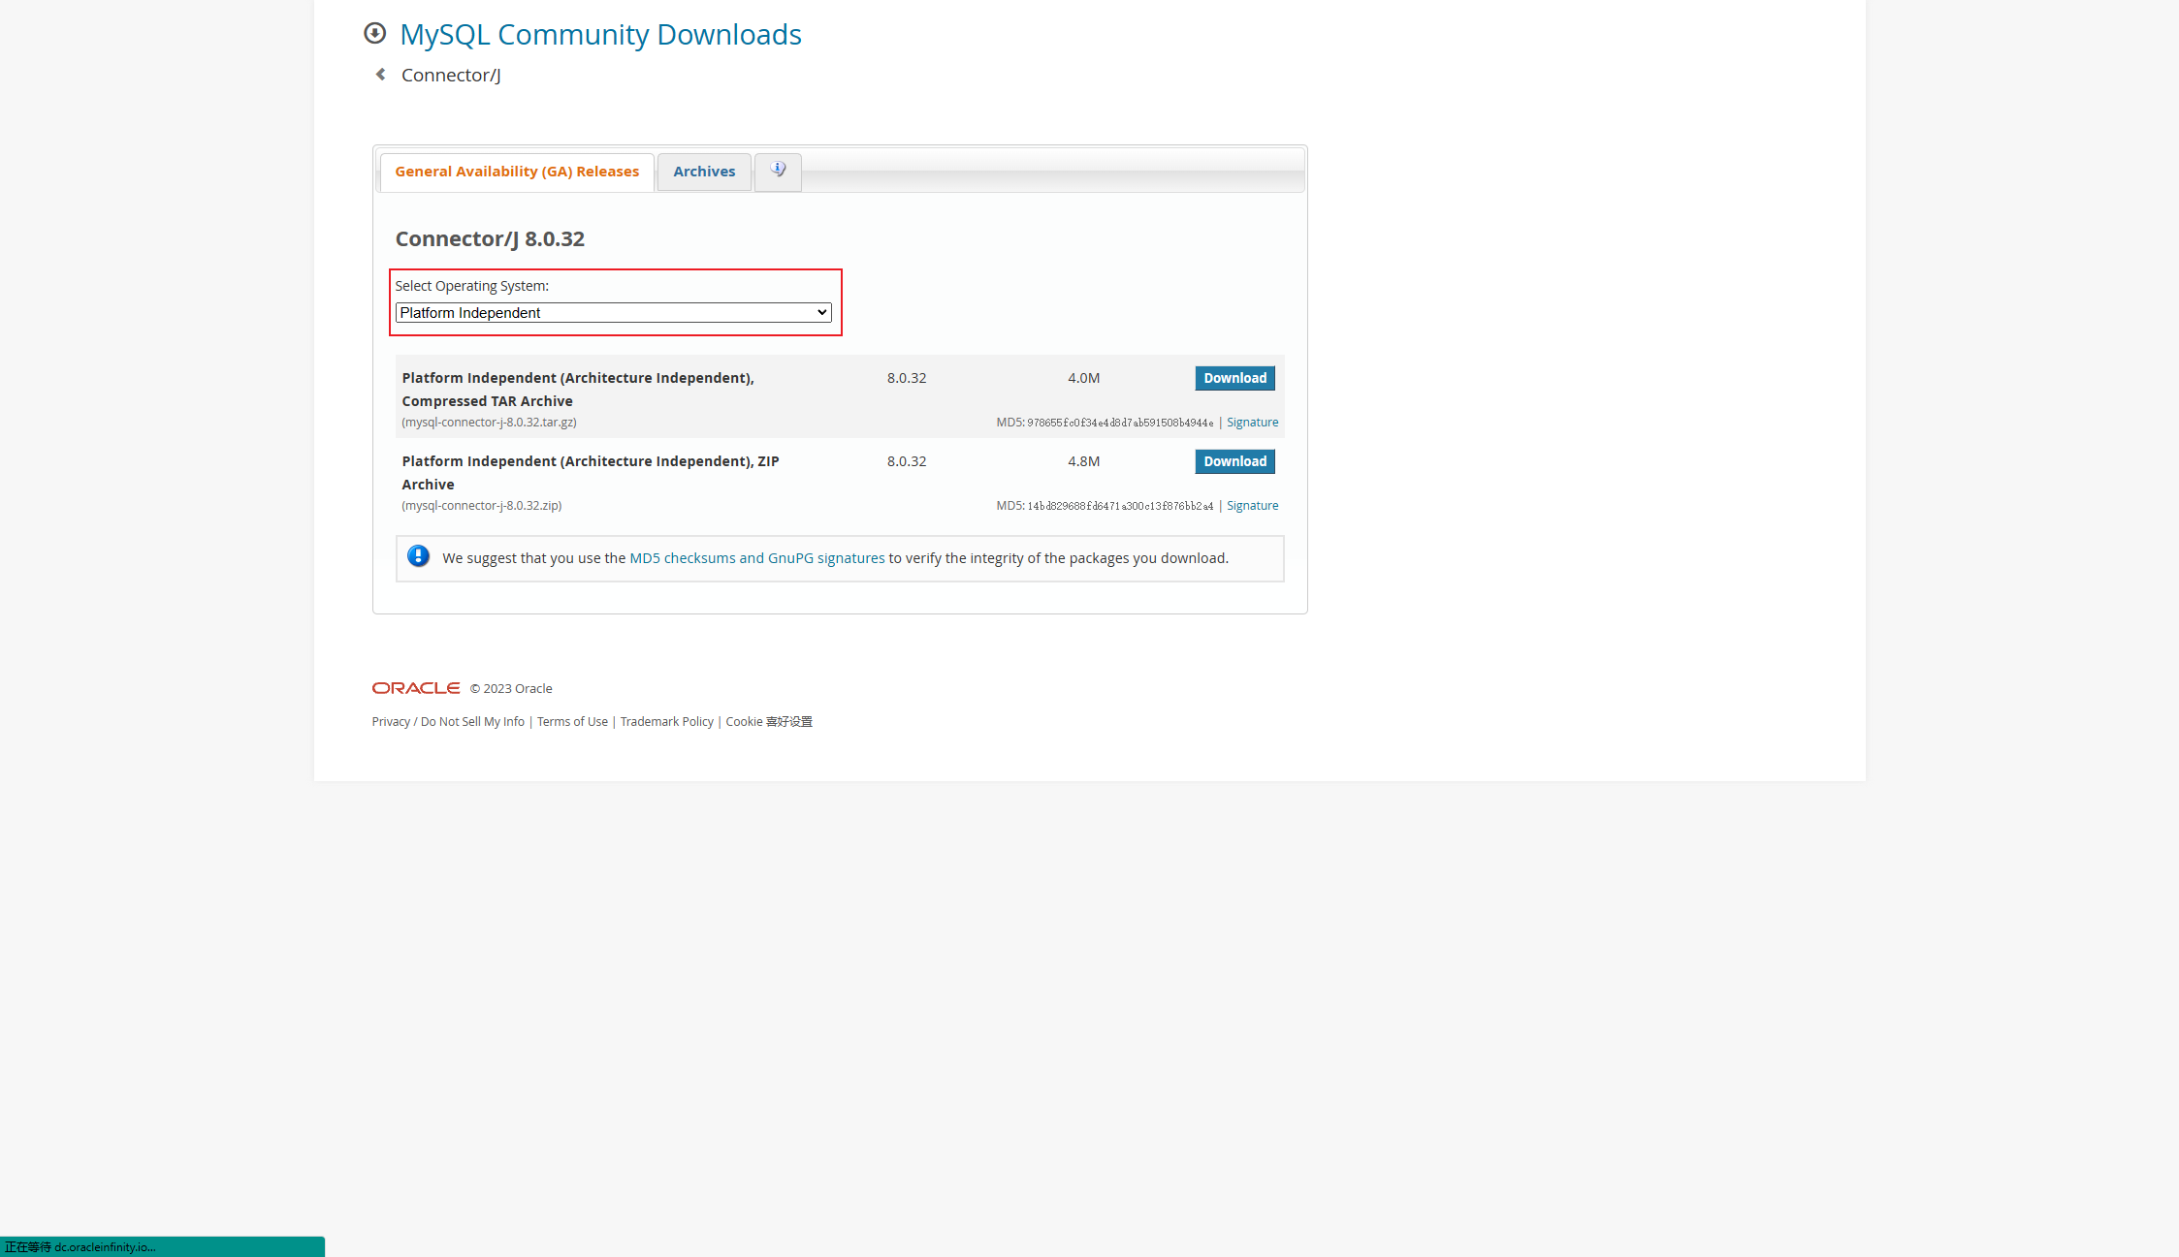
Task: Click the download circle icon beside page title
Action: (x=374, y=34)
